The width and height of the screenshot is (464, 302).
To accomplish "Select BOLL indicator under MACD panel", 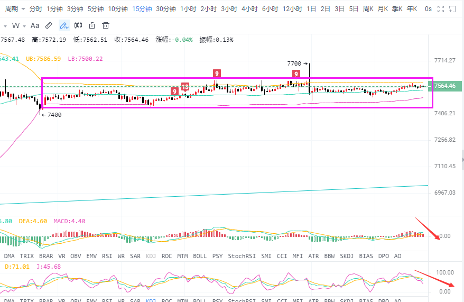I will [200, 256].
